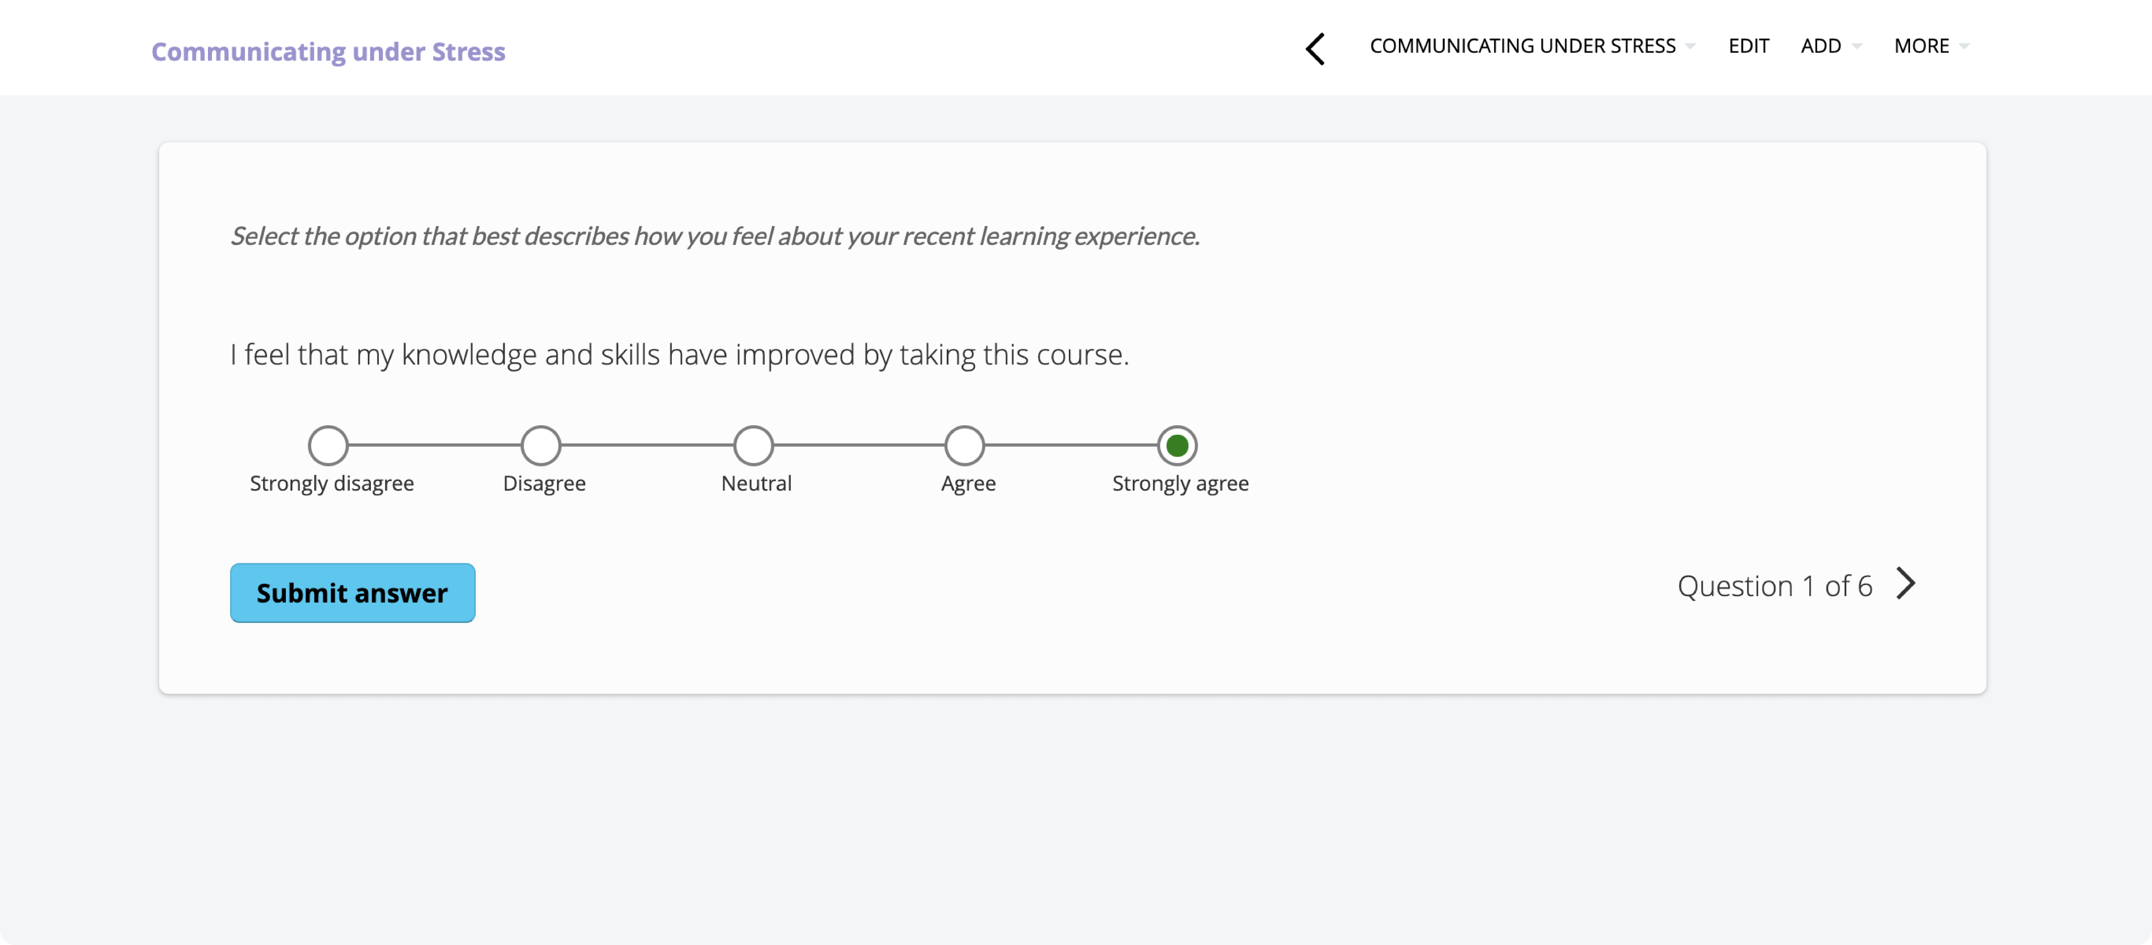This screenshot has height=945, width=2152.
Task: Go to next question using right chevron
Action: pos(1905,583)
